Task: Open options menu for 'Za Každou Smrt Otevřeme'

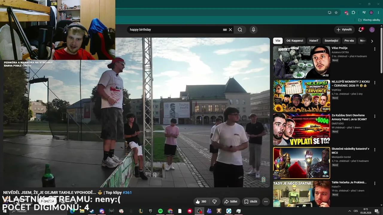Action: pyautogui.click(x=375, y=116)
